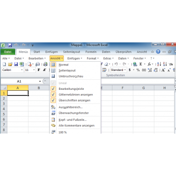Expand the Calibri font name dropdown
The image size is (176, 176).
pos(22,70)
